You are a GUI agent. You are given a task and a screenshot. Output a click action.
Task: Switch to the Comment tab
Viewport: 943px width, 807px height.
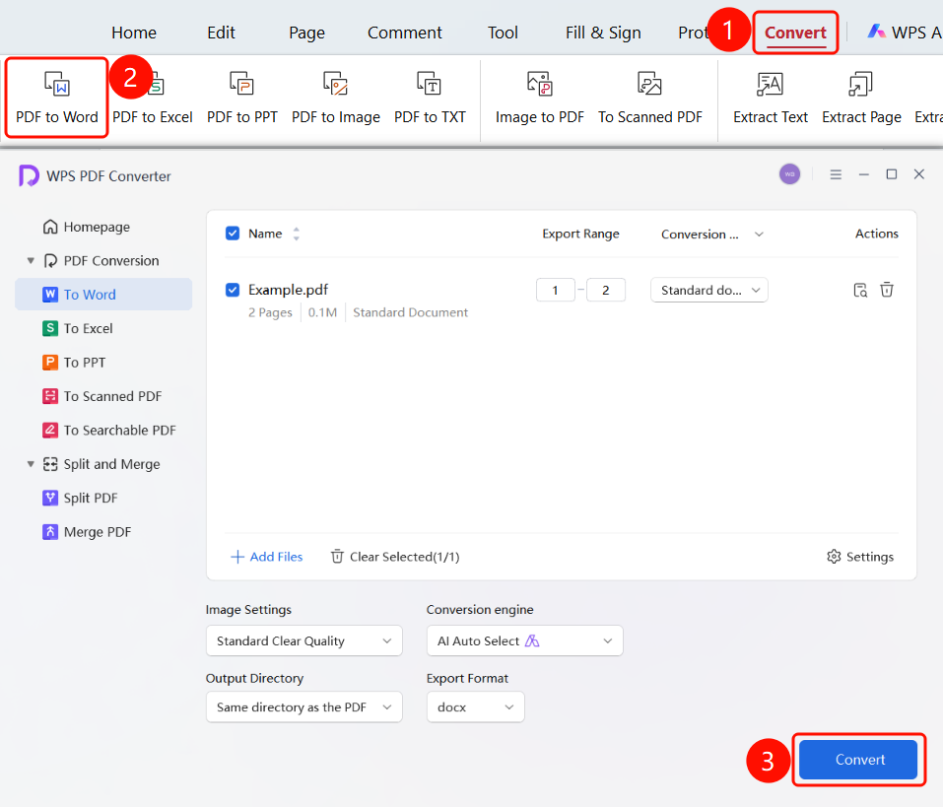(x=404, y=33)
